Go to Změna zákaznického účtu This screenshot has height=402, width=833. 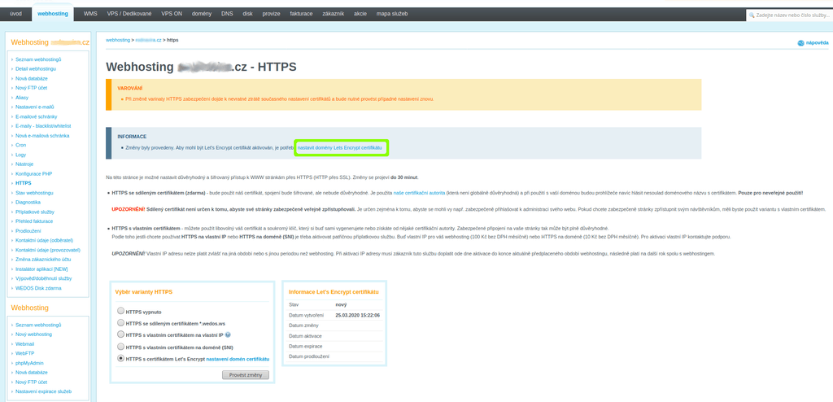click(x=41, y=260)
